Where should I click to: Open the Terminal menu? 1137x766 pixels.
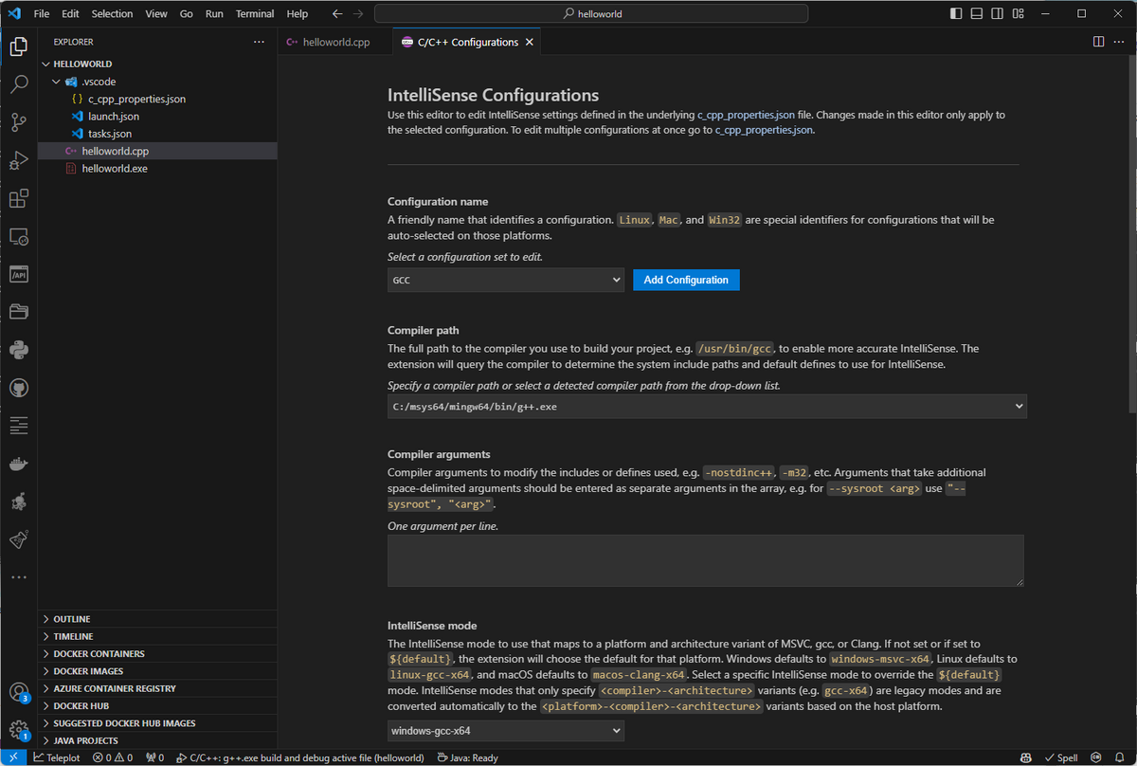(254, 14)
